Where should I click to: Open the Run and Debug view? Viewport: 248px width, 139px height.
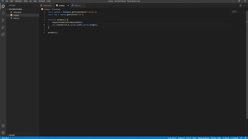tap(3, 27)
